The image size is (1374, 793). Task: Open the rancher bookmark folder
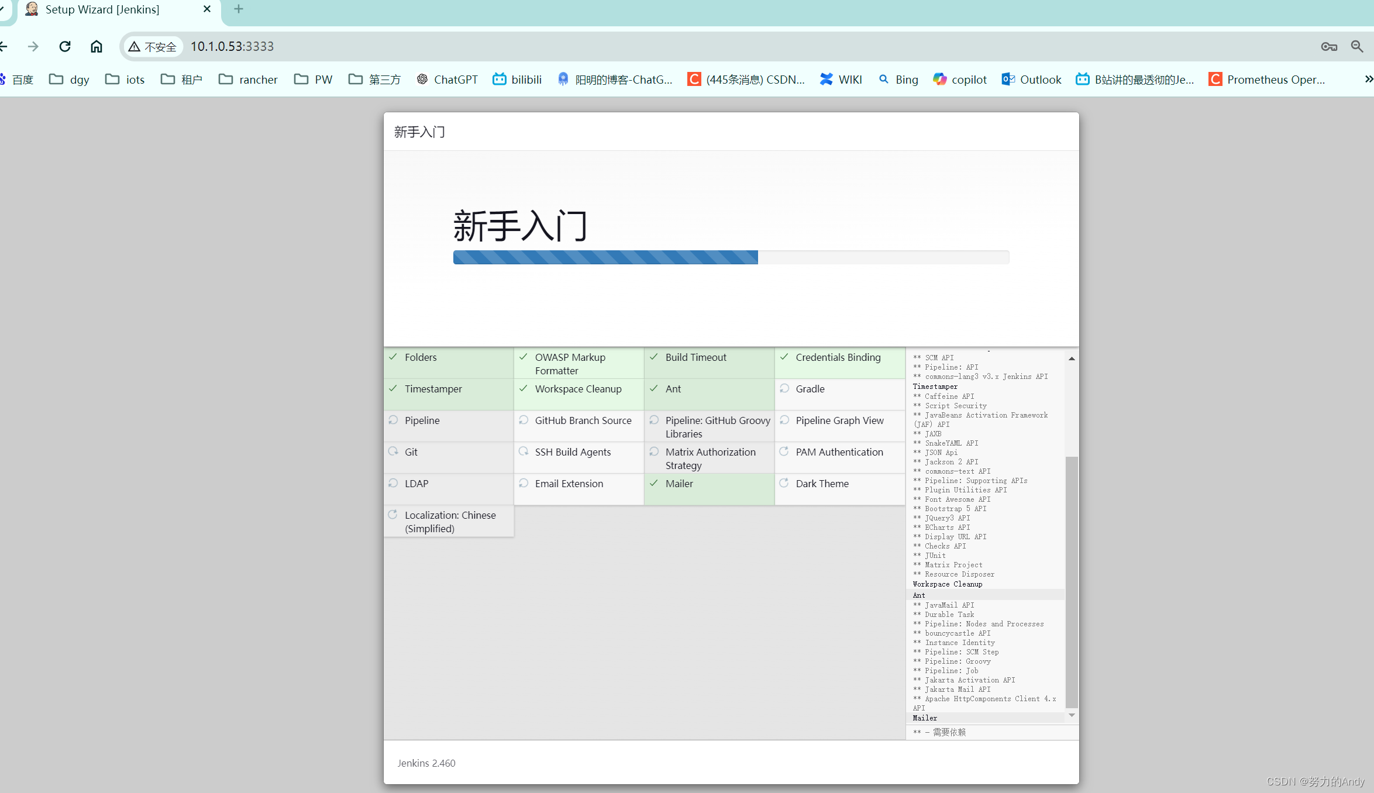(248, 80)
